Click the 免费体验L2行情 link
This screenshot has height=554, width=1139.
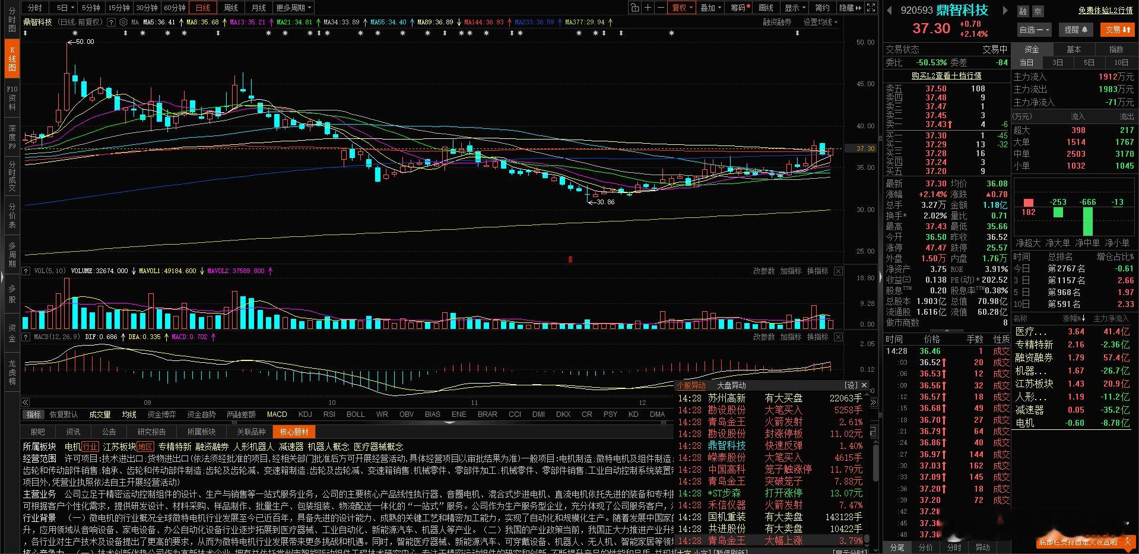pos(1106,11)
